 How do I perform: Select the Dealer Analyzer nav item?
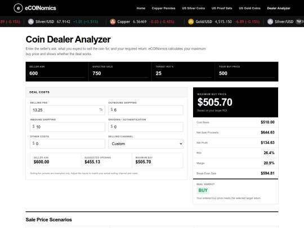point(279,8)
